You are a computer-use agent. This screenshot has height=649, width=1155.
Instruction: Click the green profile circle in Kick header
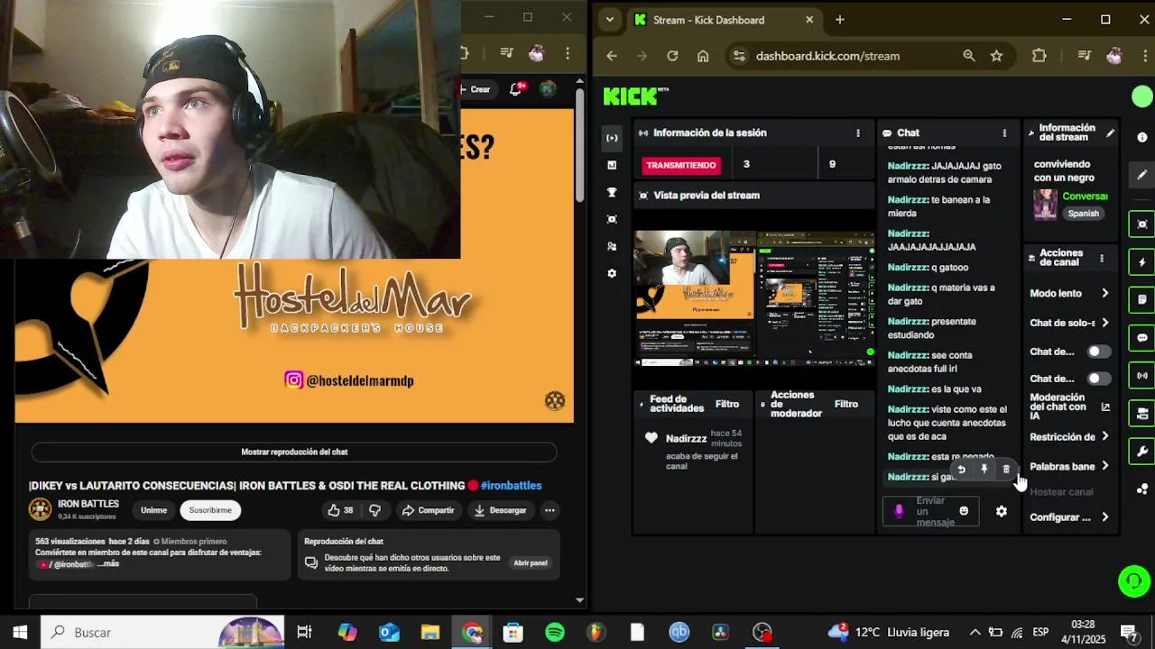[1142, 96]
